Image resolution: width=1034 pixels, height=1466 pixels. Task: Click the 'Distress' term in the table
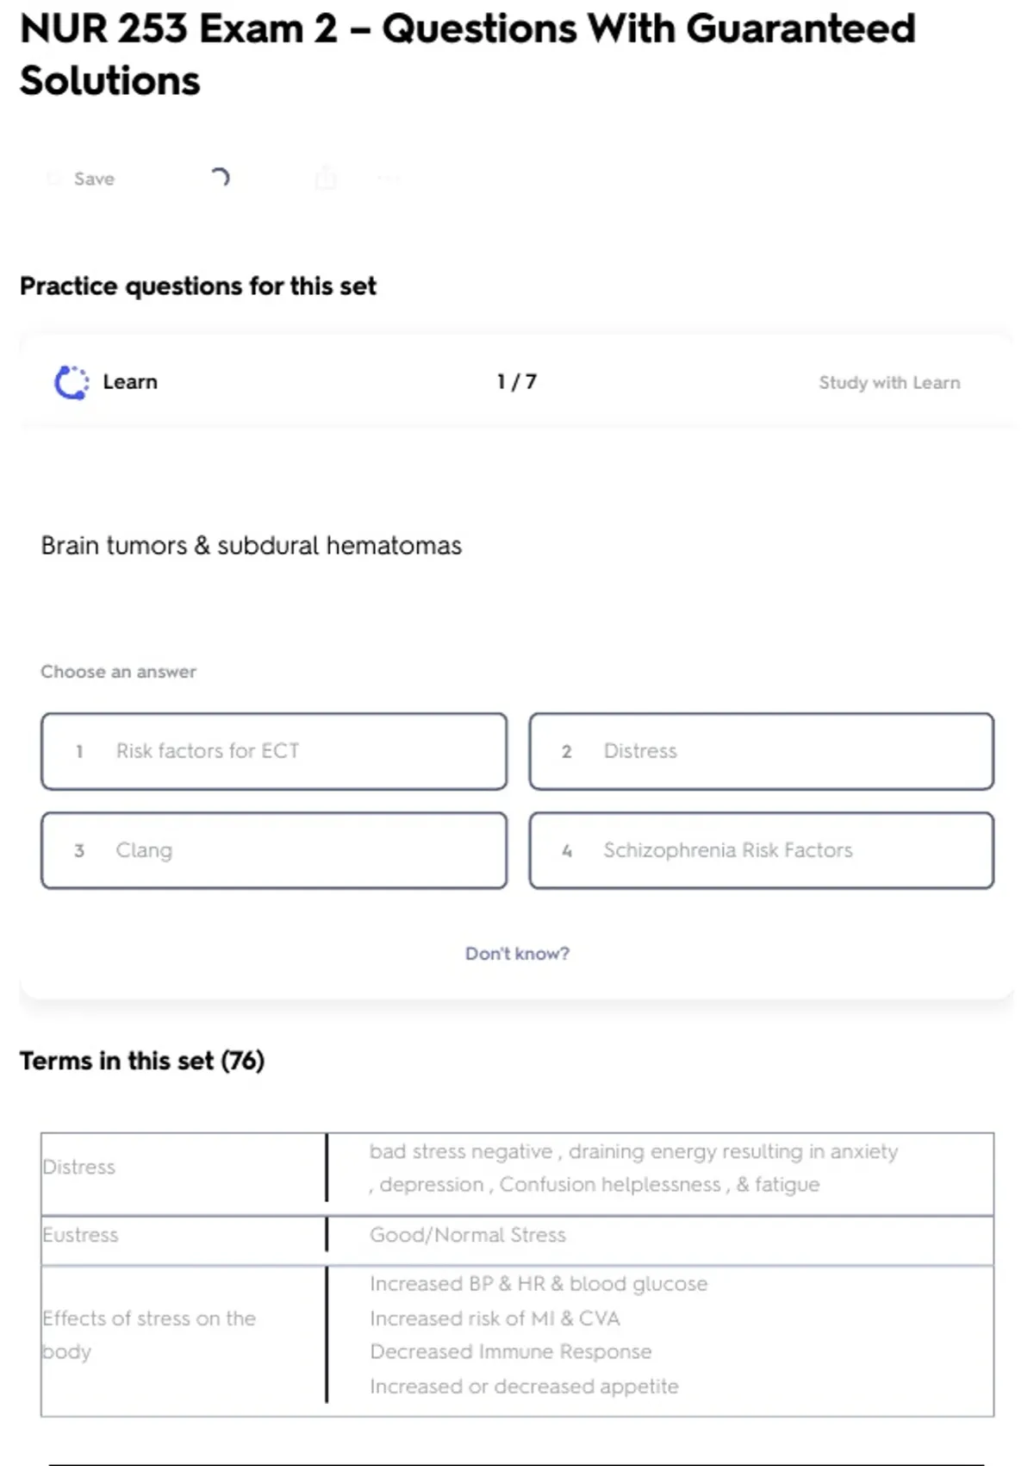click(79, 1167)
